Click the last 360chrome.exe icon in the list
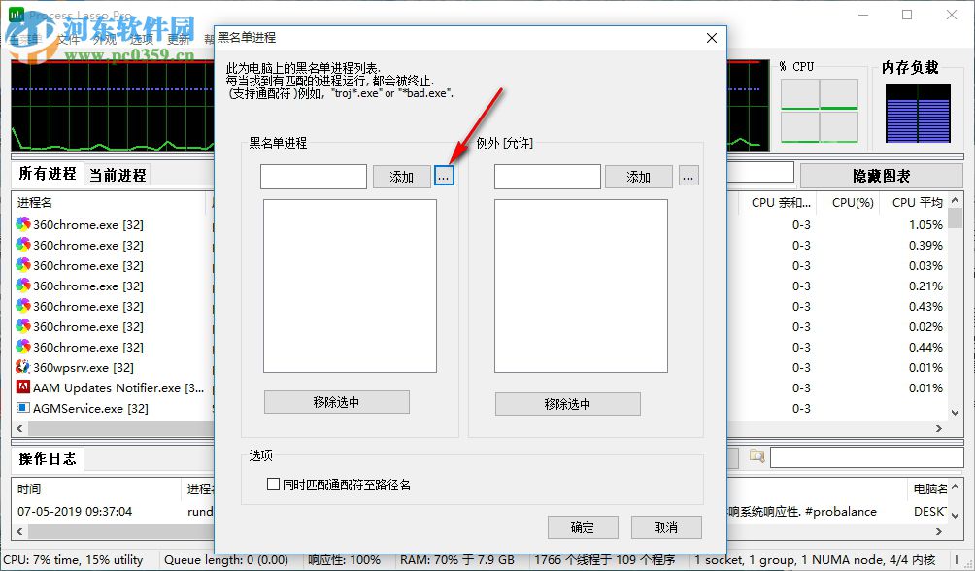The height and width of the screenshot is (571, 975). click(23, 347)
